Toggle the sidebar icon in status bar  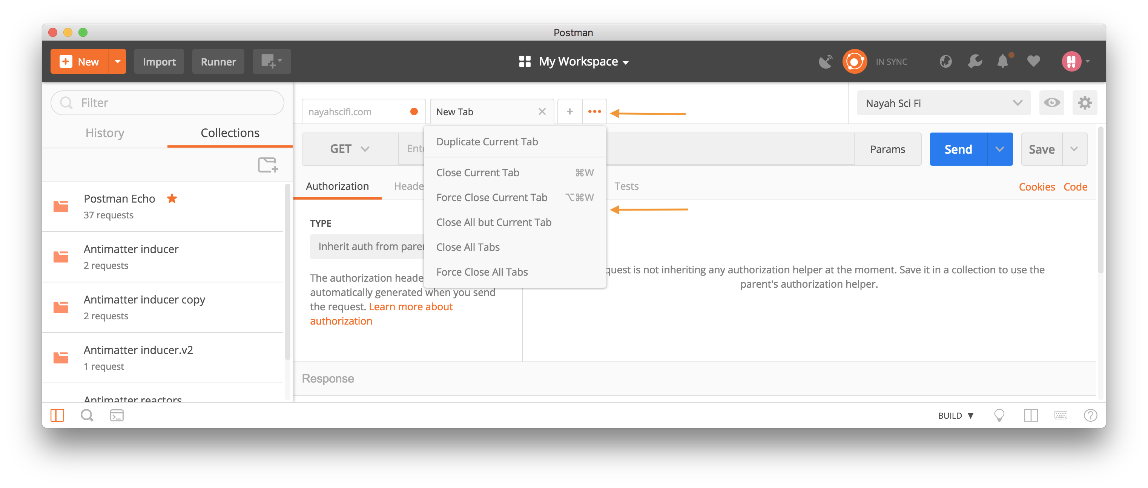pyautogui.click(x=57, y=415)
